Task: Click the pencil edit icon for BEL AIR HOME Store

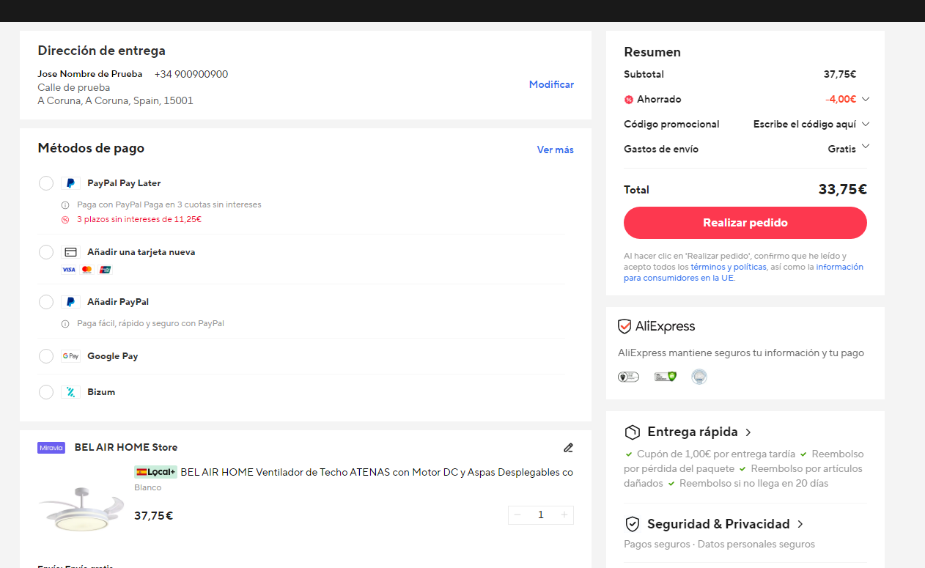Action: (x=568, y=448)
